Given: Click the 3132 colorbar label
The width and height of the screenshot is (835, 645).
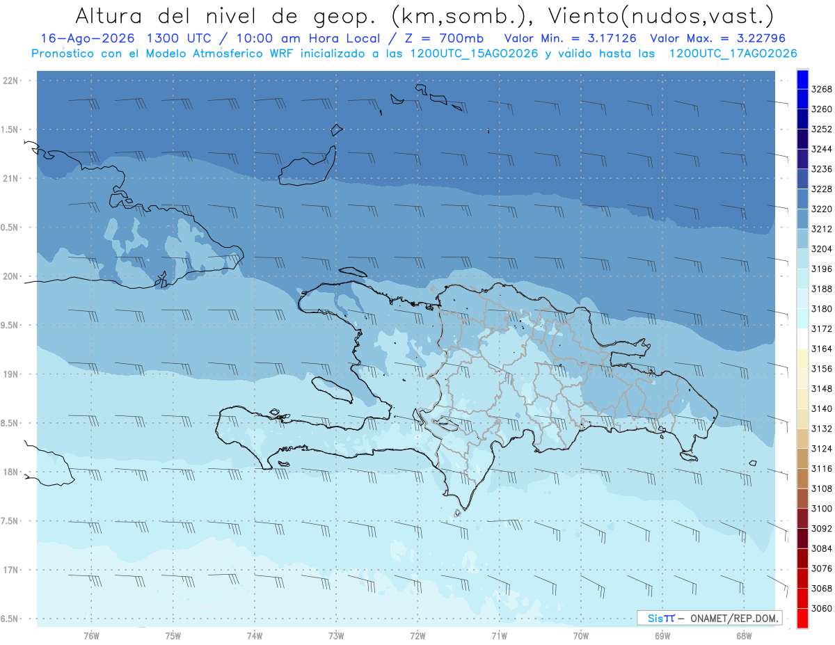Looking at the screenshot, I should click(x=822, y=429).
